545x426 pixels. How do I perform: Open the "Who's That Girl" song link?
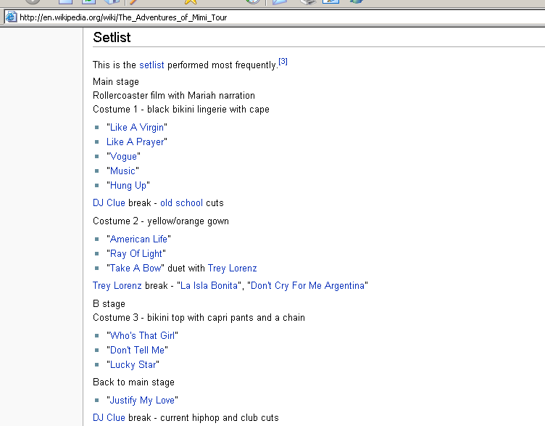tap(143, 335)
